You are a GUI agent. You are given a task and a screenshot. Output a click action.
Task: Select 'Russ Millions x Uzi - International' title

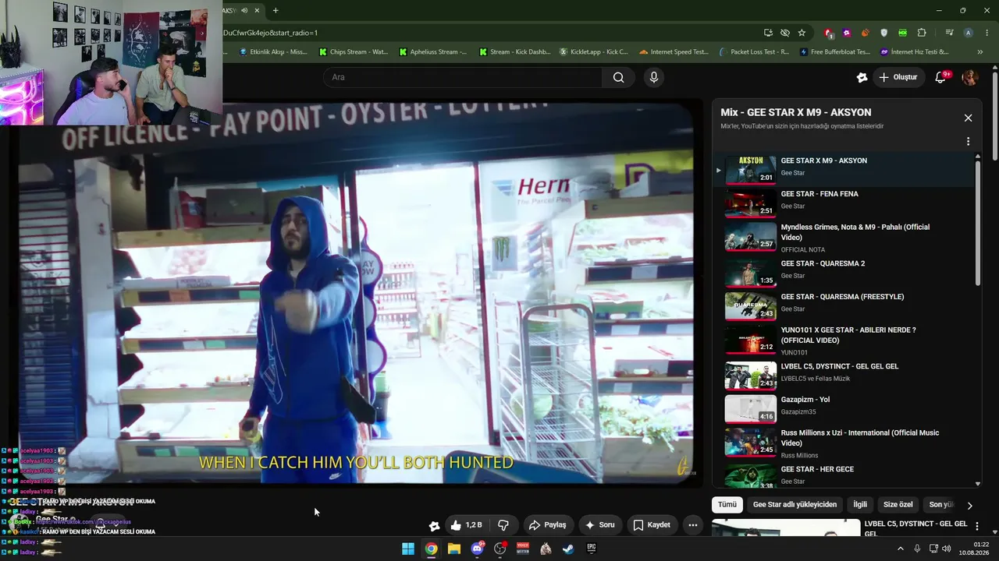[860, 438]
